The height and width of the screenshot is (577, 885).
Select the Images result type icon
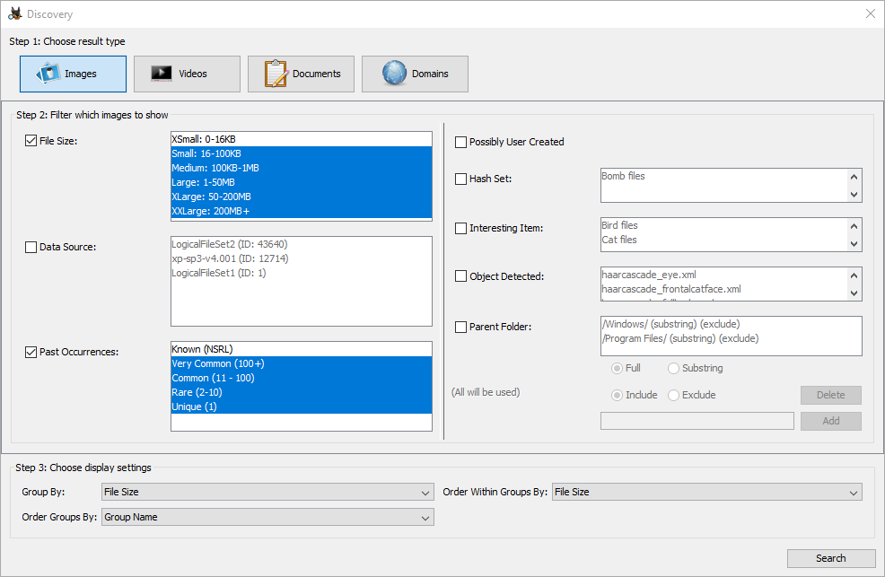click(48, 74)
